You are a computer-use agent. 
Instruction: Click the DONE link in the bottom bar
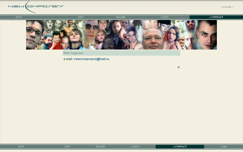click(224, 147)
